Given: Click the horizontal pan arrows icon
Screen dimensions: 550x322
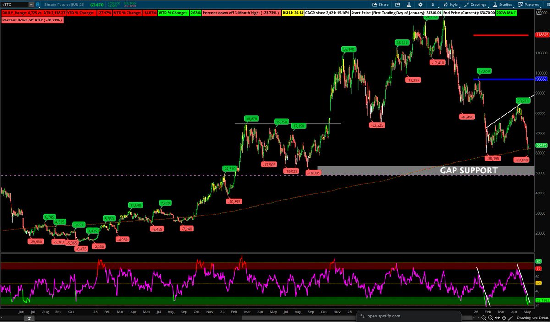Looking at the screenshot, I should [x=497, y=318].
